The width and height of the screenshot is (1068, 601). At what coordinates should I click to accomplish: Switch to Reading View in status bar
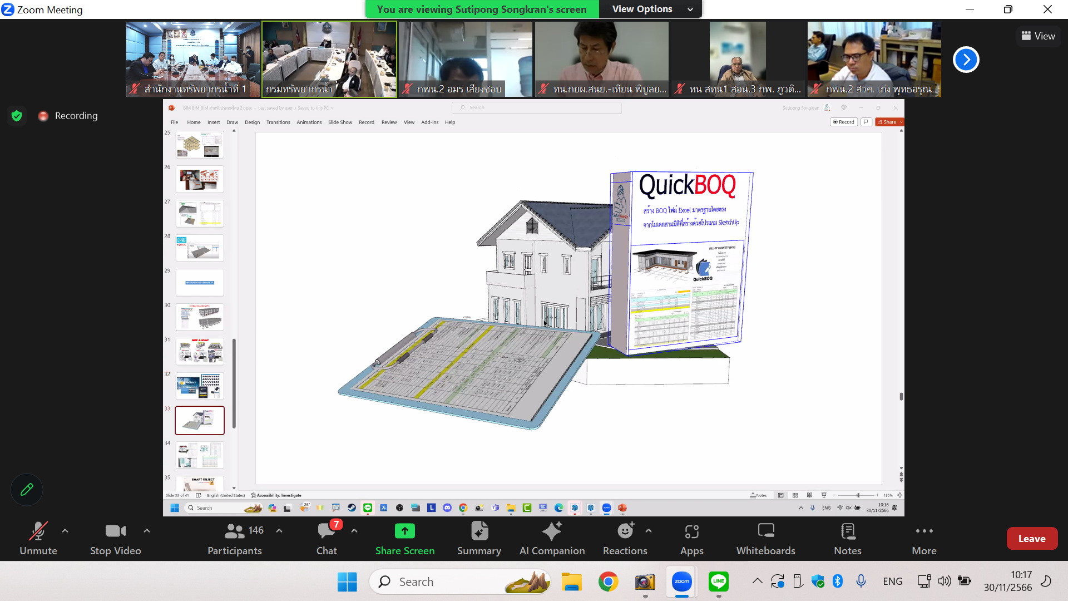tap(809, 495)
